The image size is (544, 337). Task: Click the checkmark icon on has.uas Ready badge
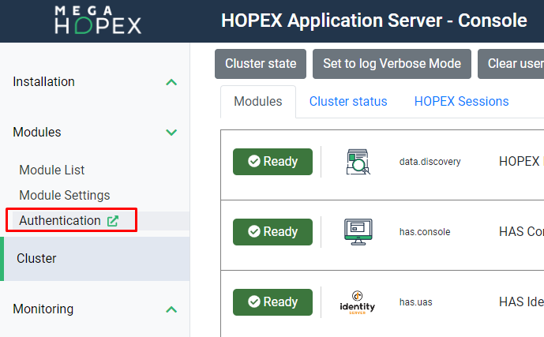(x=254, y=302)
